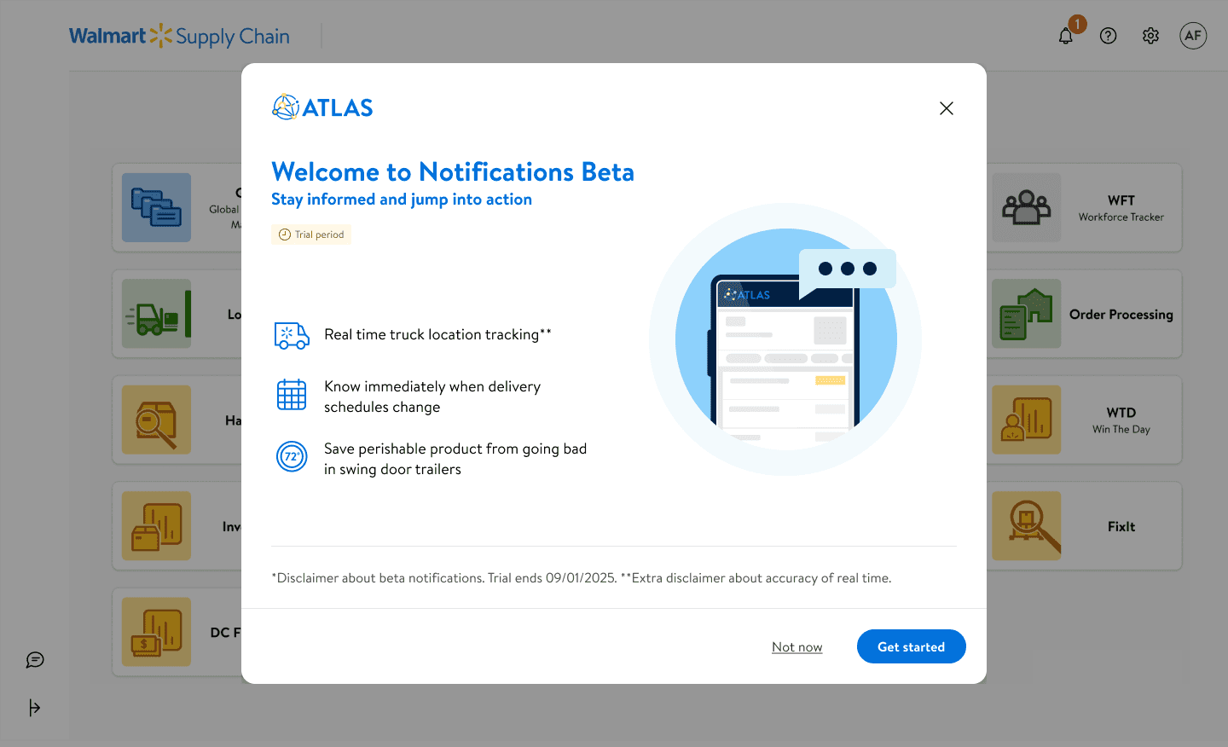Click the WFT people group icon
Viewport: 1228px width, 747px height.
(1027, 207)
